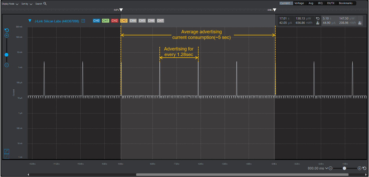Switch to the Voltage tab

pyautogui.click(x=299, y=3)
